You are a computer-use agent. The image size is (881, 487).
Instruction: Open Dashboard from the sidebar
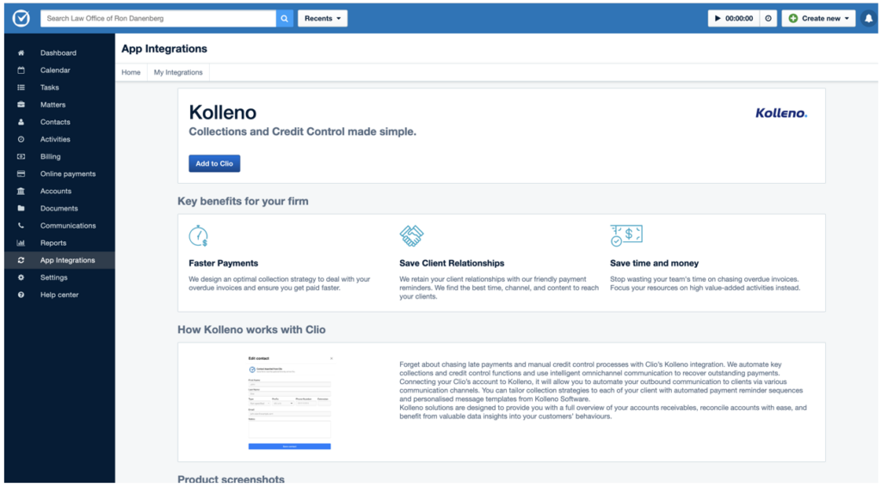(x=59, y=52)
